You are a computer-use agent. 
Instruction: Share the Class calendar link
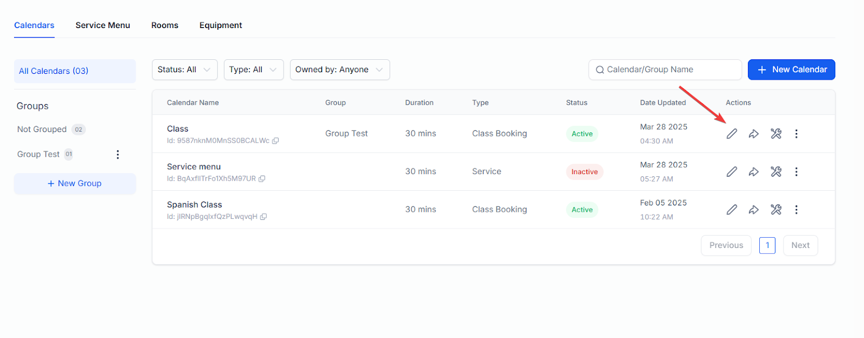(x=754, y=134)
